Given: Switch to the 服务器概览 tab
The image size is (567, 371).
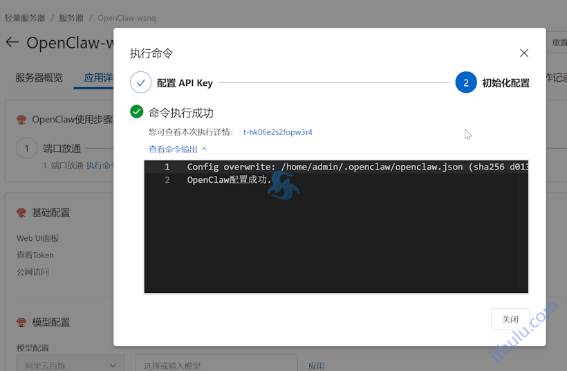Looking at the screenshot, I should 39,78.
